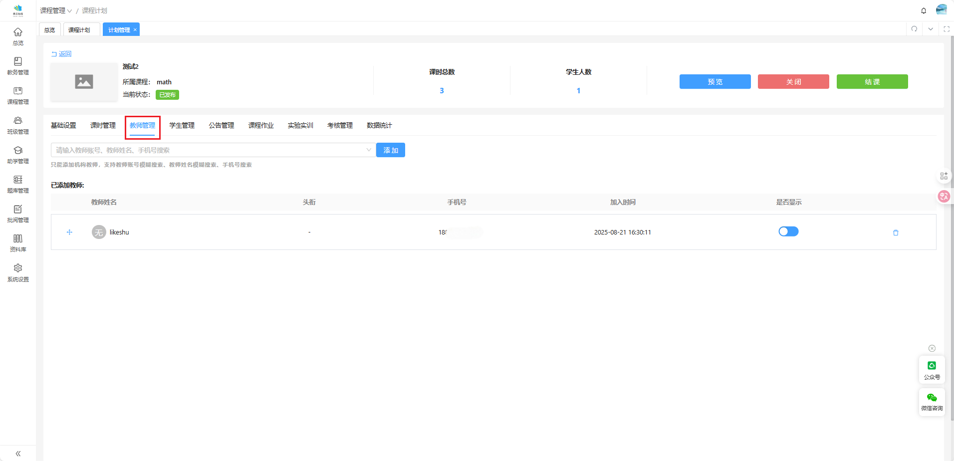Toggle 是否显示 switch for likeshu

pyautogui.click(x=788, y=231)
